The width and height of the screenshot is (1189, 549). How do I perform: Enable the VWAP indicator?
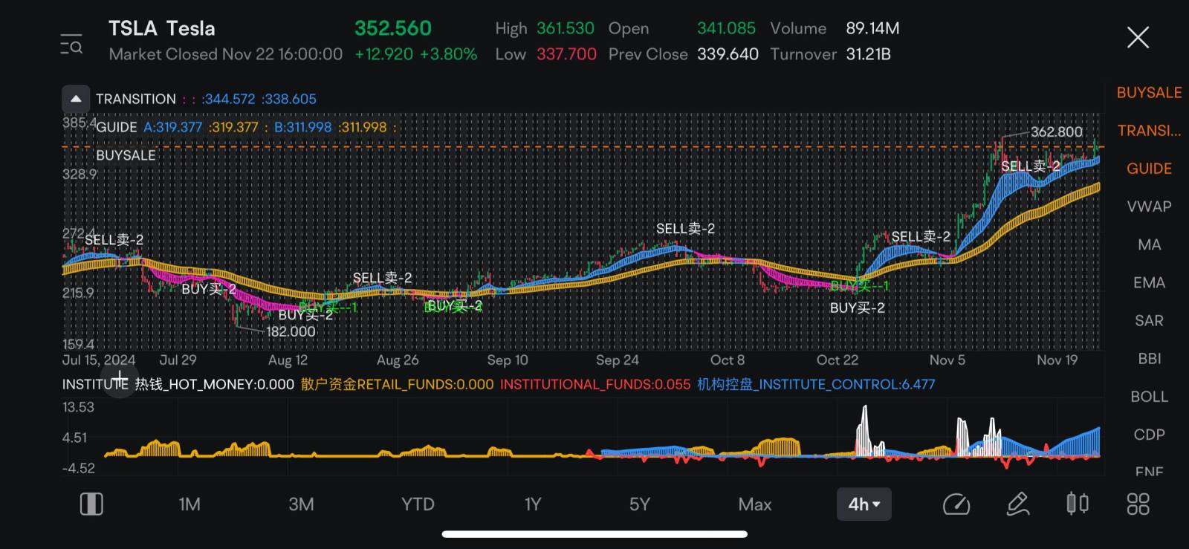tap(1149, 207)
